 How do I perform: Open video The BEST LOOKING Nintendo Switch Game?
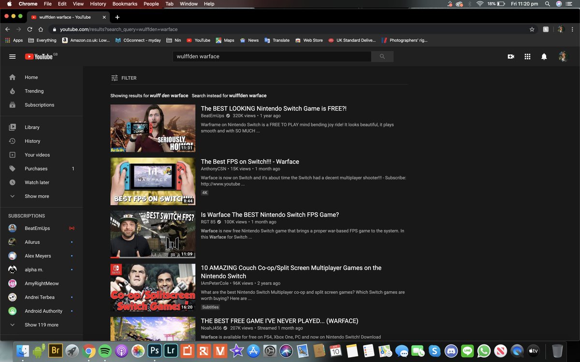[274, 109]
